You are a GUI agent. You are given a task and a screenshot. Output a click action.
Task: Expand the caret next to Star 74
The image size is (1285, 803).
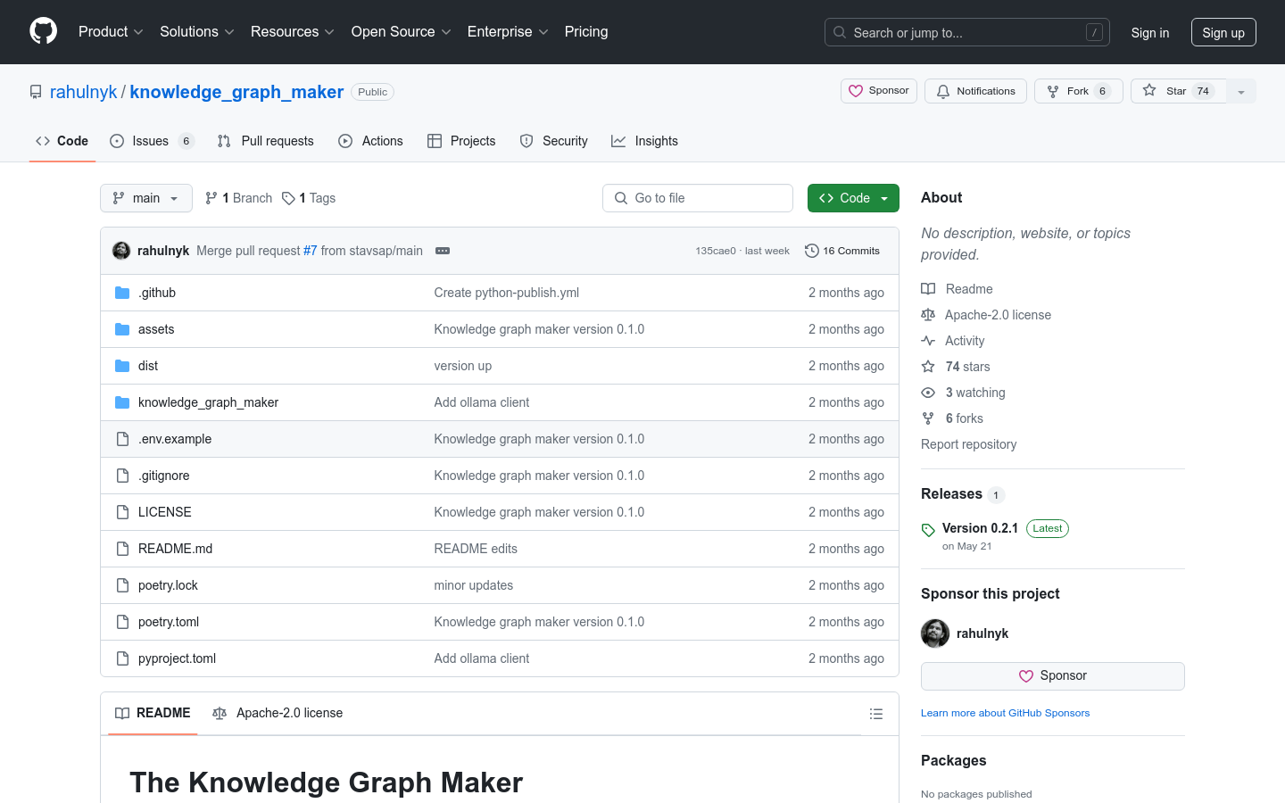[x=1241, y=90]
